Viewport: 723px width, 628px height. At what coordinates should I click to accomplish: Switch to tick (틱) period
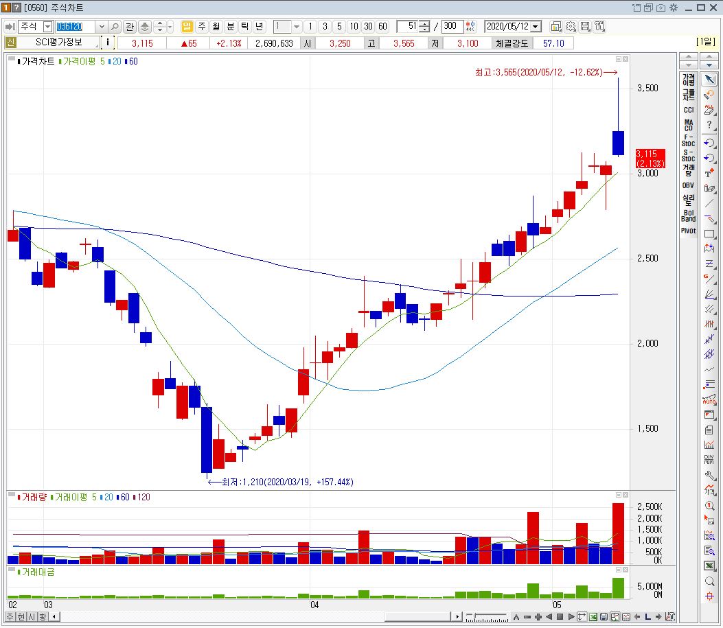245,27
